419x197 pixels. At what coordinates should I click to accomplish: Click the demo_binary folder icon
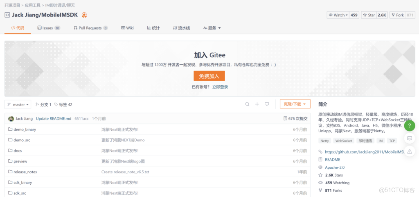tap(11, 129)
